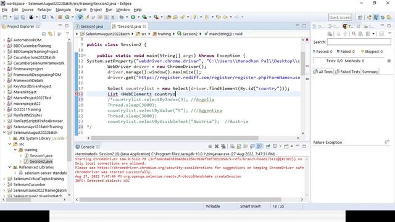Click Remove Launch X icon in Console
395x222 pixels.
217,147
